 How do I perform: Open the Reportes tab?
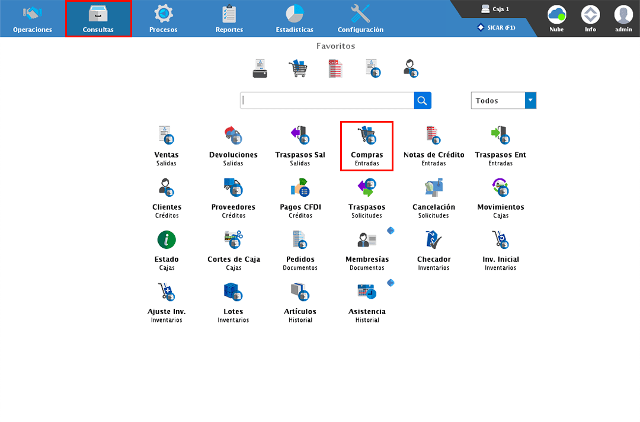(x=229, y=19)
